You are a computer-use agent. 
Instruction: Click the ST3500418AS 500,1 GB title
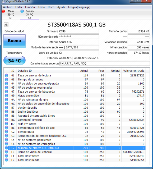pos(77,25)
